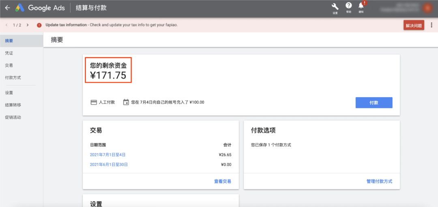Click the ¥26.65 total value
Screen dimensions: 438x207
[225, 155]
